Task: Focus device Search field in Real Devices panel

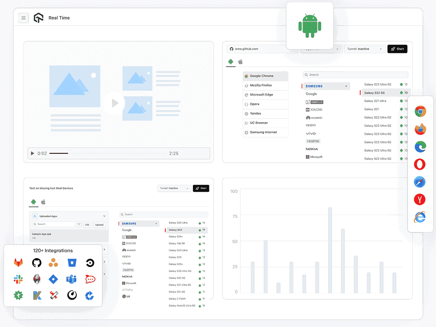Action: 164,214
